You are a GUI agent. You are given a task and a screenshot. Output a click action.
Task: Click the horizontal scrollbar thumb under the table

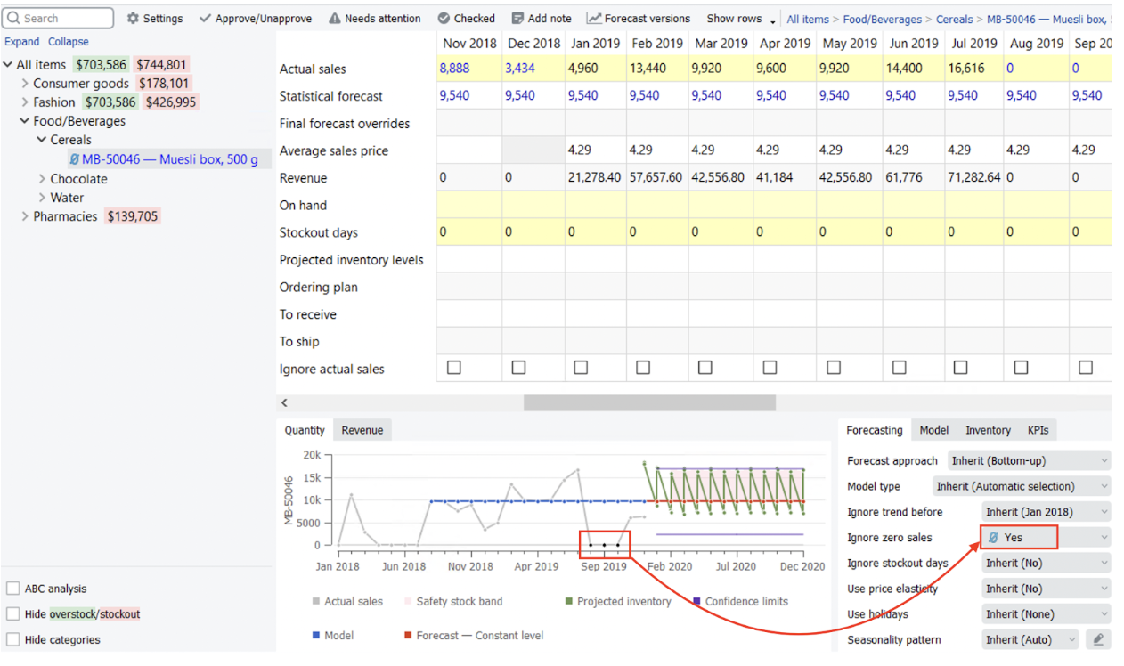click(x=649, y=403)
